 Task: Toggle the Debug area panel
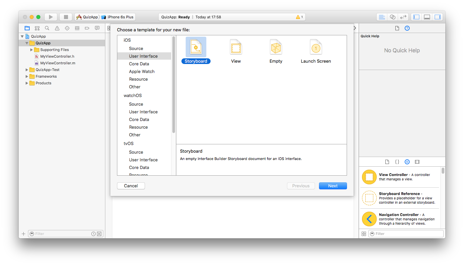click(x=427, y=17)
